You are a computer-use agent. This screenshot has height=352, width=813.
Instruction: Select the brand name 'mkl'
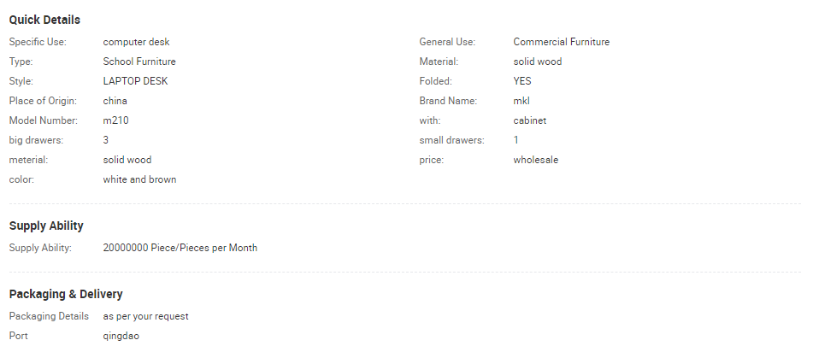point(521,101)
